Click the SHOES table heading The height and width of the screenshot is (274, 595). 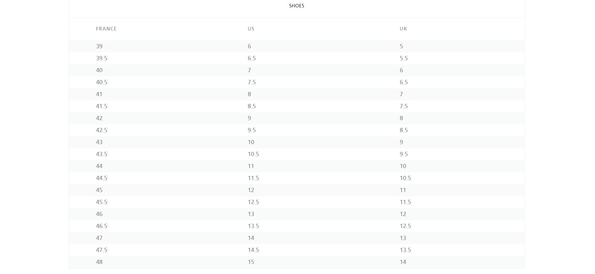(297, 6)
